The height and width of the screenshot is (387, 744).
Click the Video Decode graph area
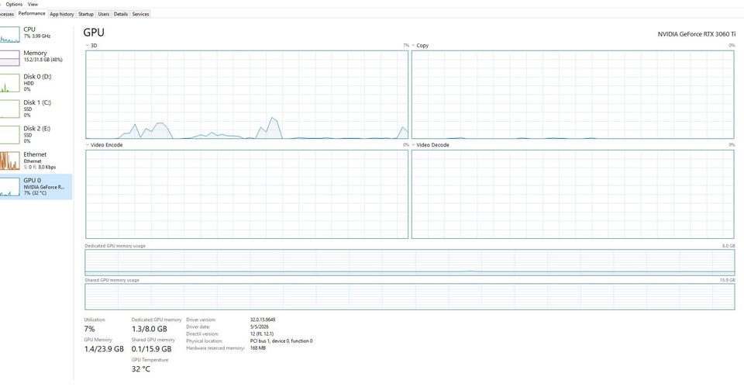573,194
